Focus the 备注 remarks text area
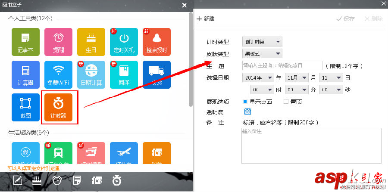388x192 pixels. [x=311, y=146]
